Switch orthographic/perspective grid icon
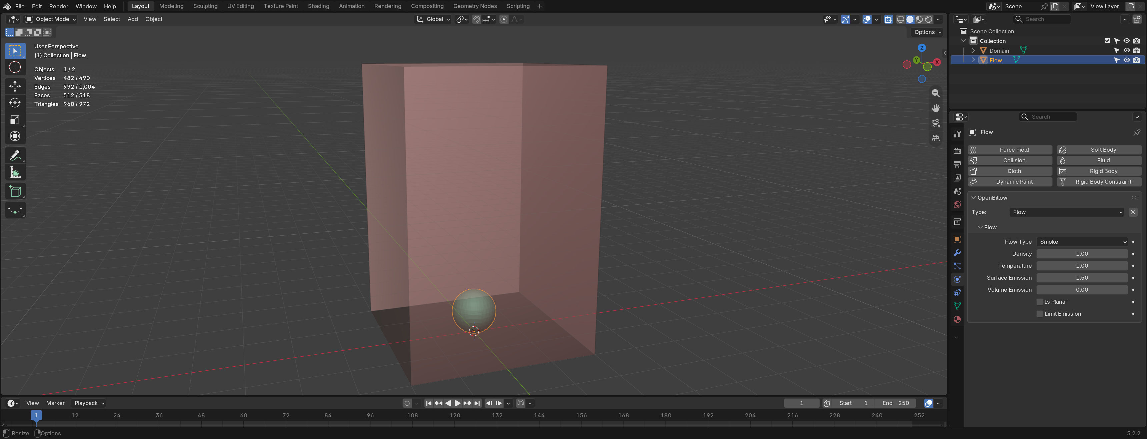1147x439 pixels. click(936, 138)
